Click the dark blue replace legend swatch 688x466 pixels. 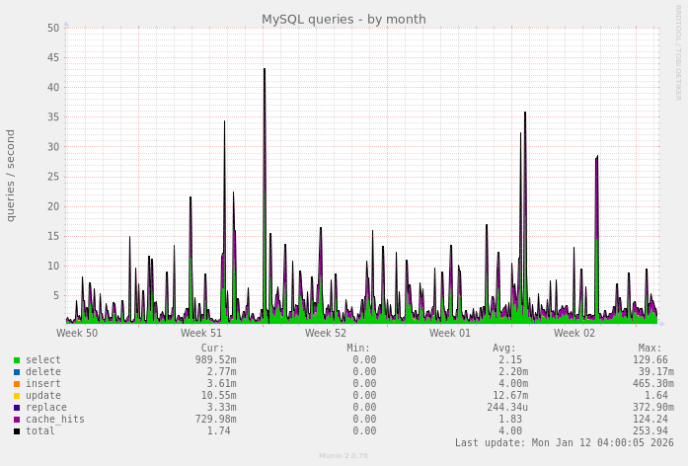click(x=17, y=408)
